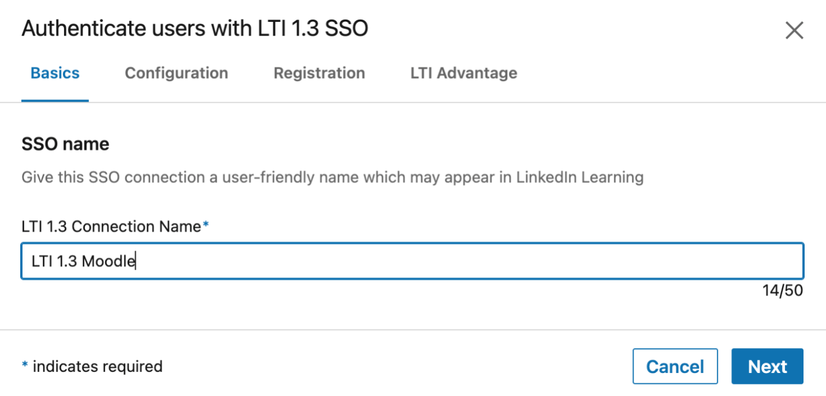Select the LTI Advantage tab
Viewport: 826px width, 396px height.
click(463, 73)
